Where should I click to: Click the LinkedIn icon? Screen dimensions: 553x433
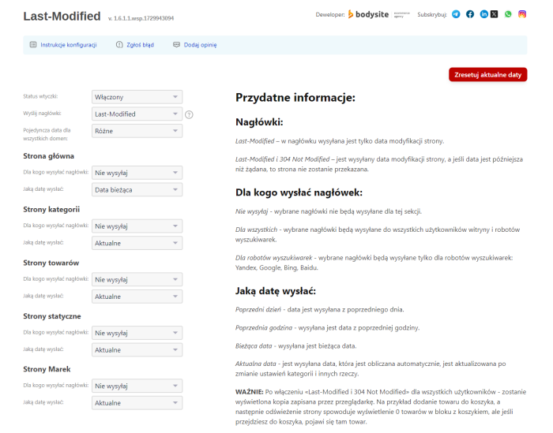point(483,14)
